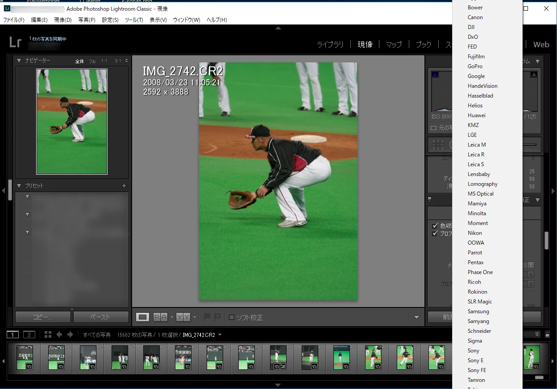Open the 設定(S) menu
This screenshot has width=557, height=389.
pos(110,20)
